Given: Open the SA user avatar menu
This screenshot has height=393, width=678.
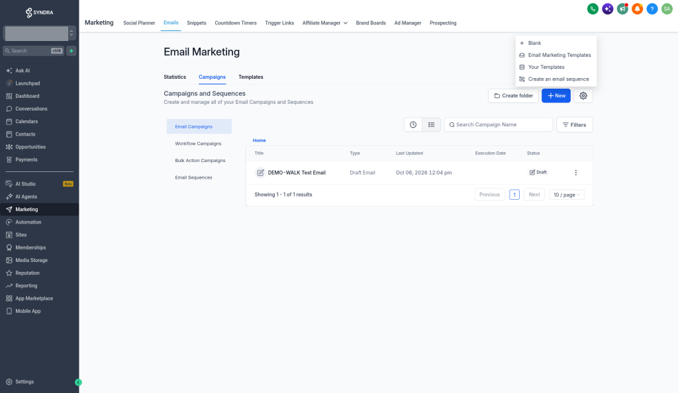Looking at the screenshot, I should tap(667, 9).
